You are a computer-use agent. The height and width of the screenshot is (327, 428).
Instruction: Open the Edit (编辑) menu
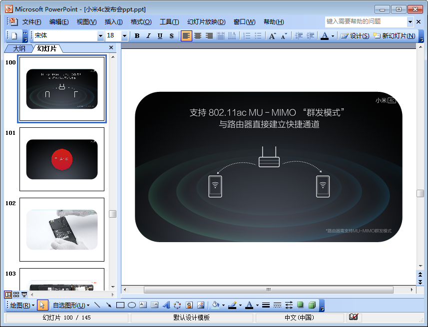[59, 22]
